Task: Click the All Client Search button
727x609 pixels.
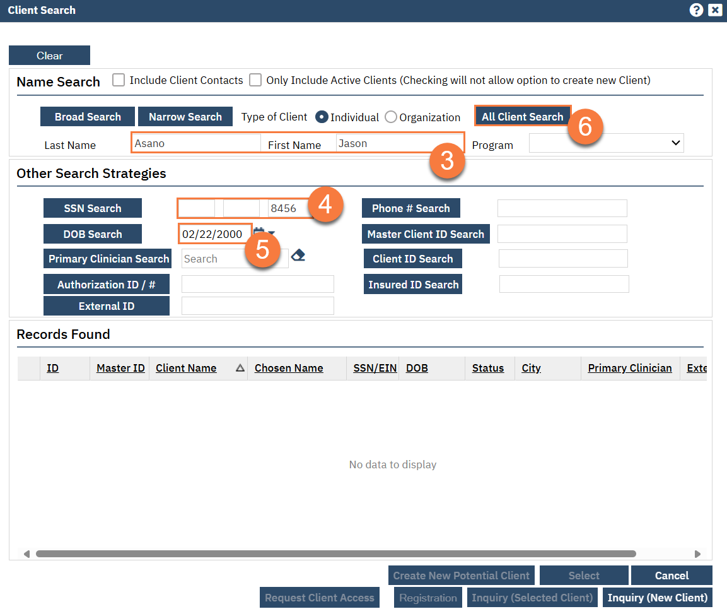Action: point(522,117)
